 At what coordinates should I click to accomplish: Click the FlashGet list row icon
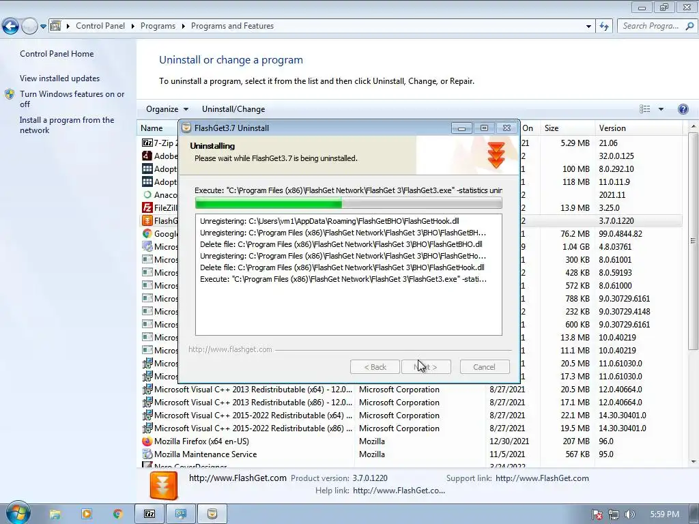147,220
